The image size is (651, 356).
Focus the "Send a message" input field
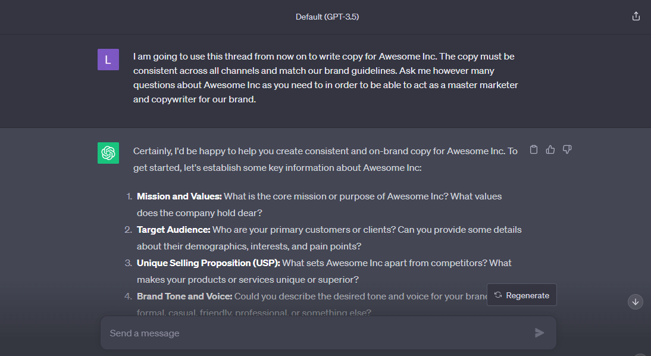[x=315, y=333]
